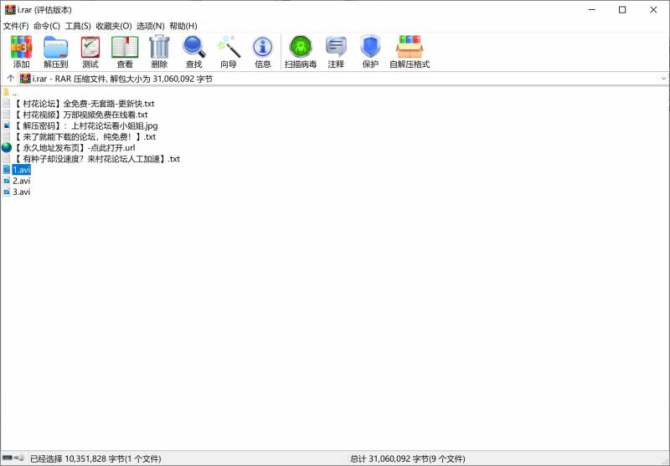Go up one level using arrow button
Image resolution: width=670 pixels, height=466 pixels.
pyautogui.click(x=10, y=79)
